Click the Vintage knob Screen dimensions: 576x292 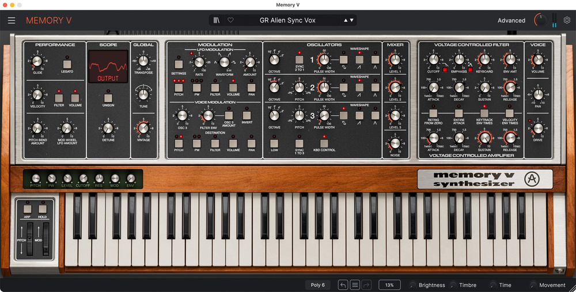143,128
